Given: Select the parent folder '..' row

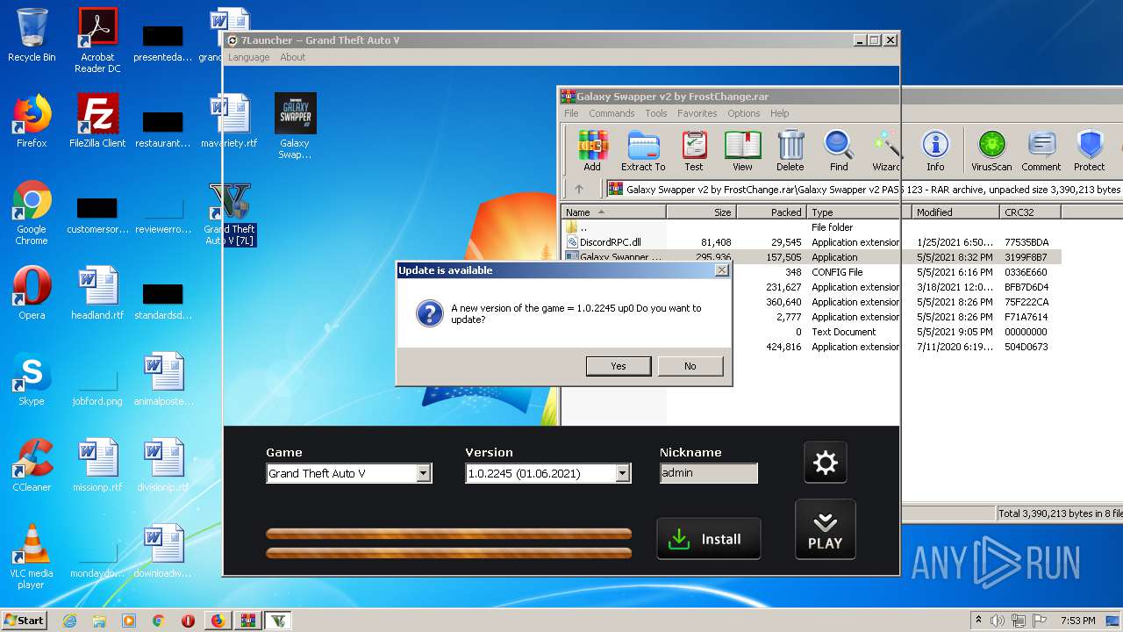Looking at the screenshot, I should [x=812, y=227].
